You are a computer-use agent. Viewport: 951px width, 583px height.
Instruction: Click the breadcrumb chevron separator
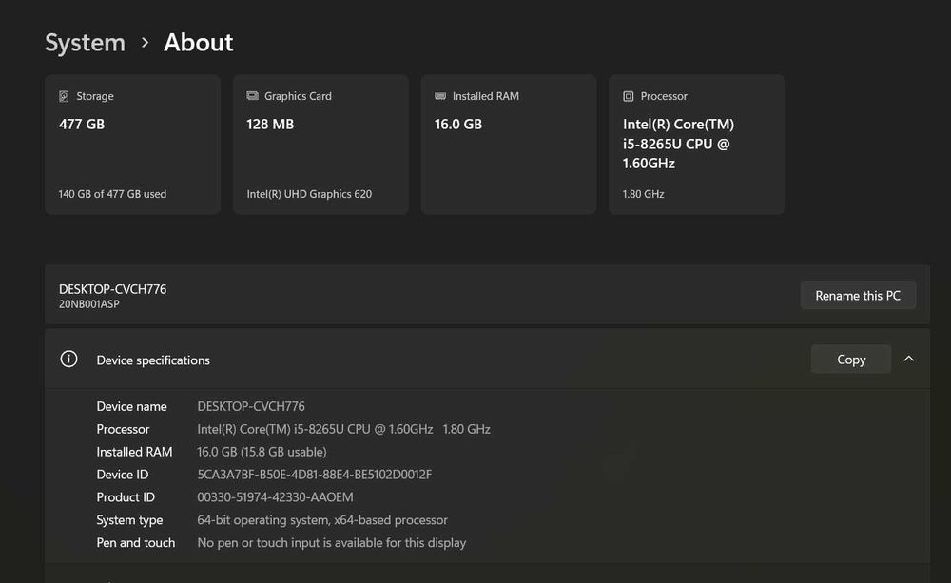point(145,43)
